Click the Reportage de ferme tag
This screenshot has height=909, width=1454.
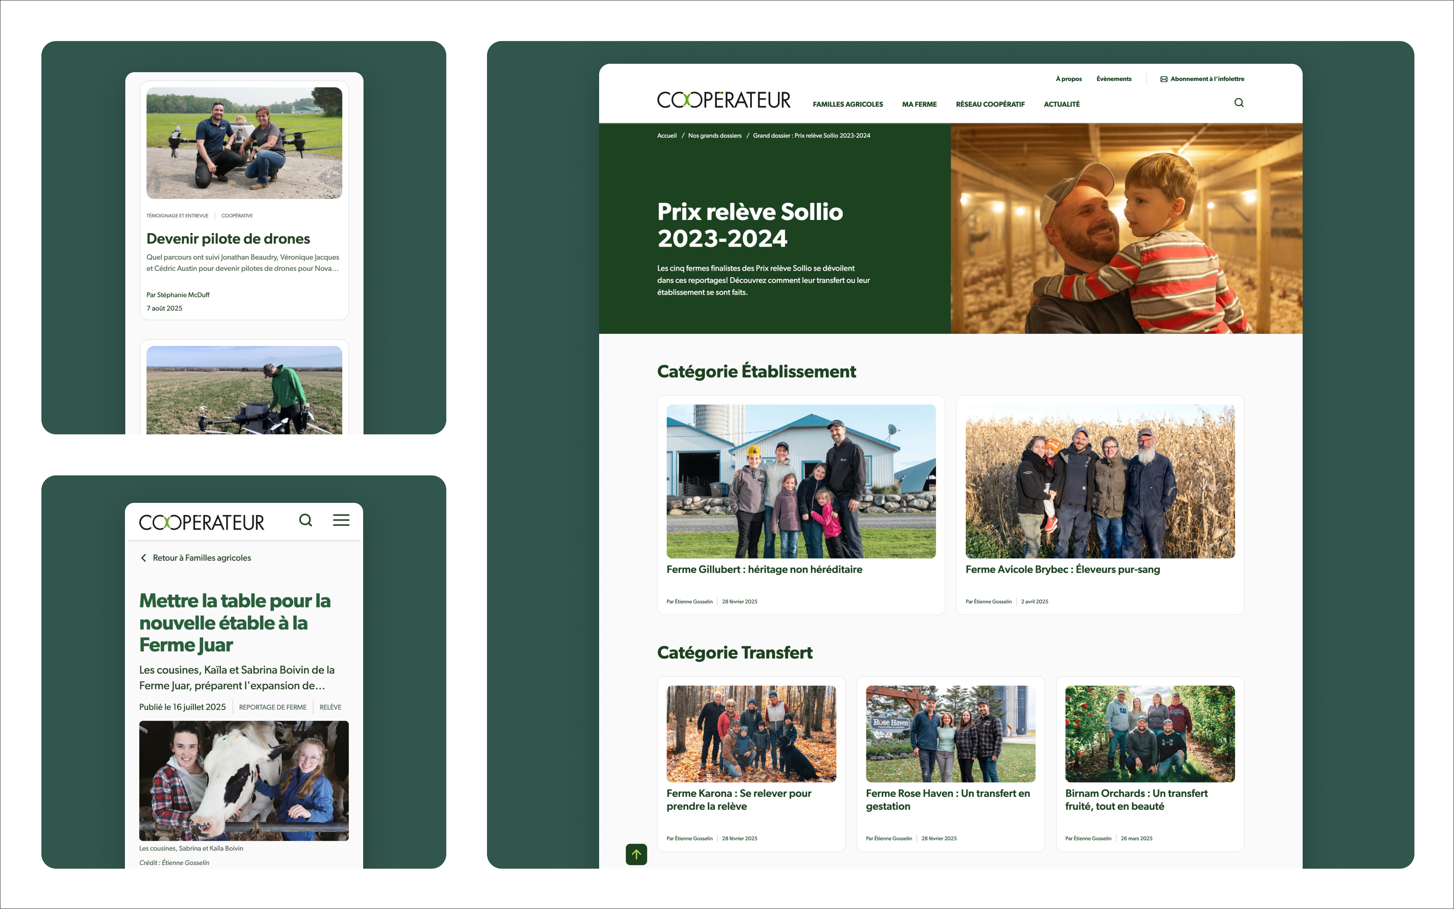click(x=272, y=707)
